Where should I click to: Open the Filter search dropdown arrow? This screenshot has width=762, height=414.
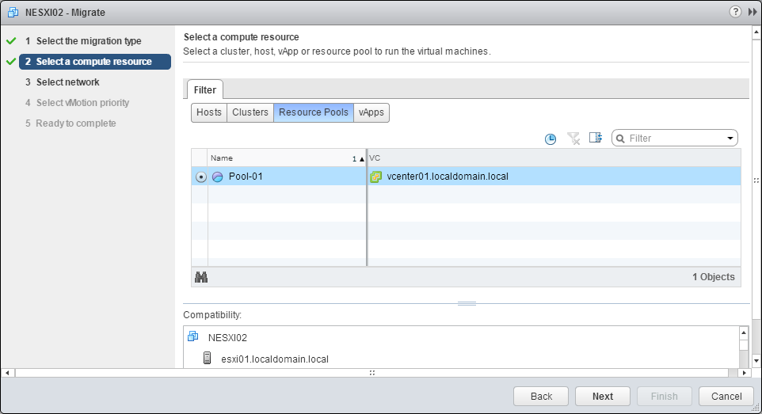pyautogui.click(x=730, y=139)
